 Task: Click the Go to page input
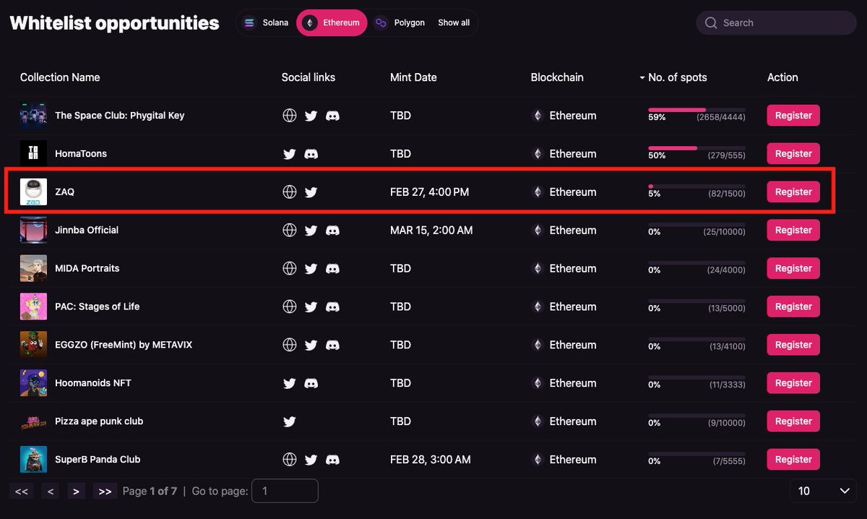285,491
